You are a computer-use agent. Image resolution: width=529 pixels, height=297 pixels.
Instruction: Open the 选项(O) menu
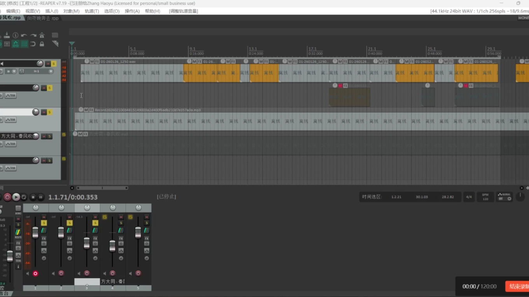coord(112,11)
